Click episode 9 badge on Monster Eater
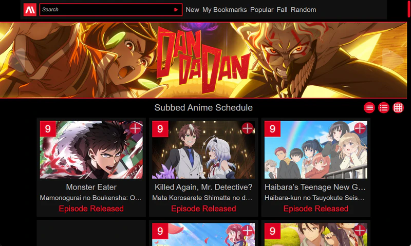The image size is (411, 246). 48,129
